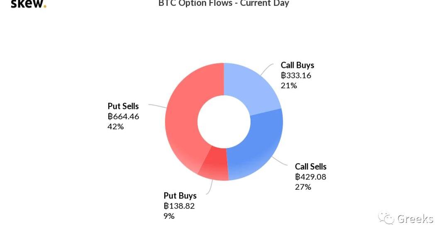Image resolution: width=448 pixels, height=225 pixels.
Task: Click the Greeks watermark text
Action: (x=415, y=219)
